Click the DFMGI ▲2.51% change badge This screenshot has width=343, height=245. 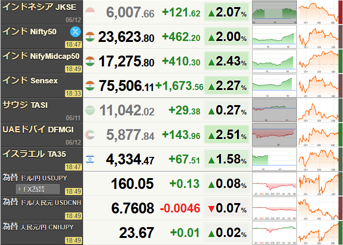[x=227, y=135]
